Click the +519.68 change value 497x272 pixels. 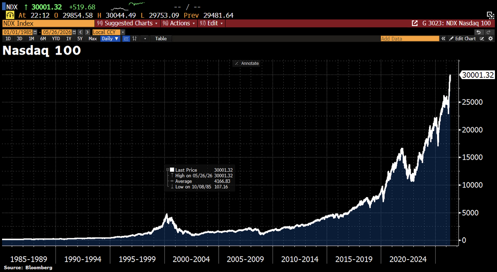point(81,7)
